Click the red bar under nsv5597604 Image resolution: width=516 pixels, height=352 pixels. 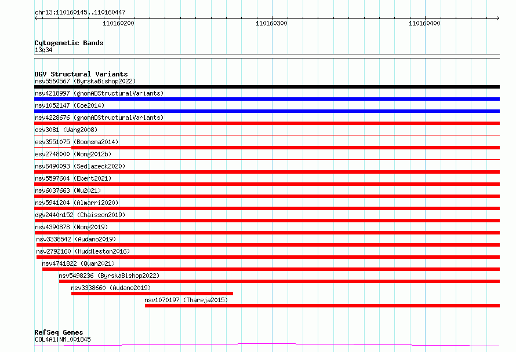(267, 184)
